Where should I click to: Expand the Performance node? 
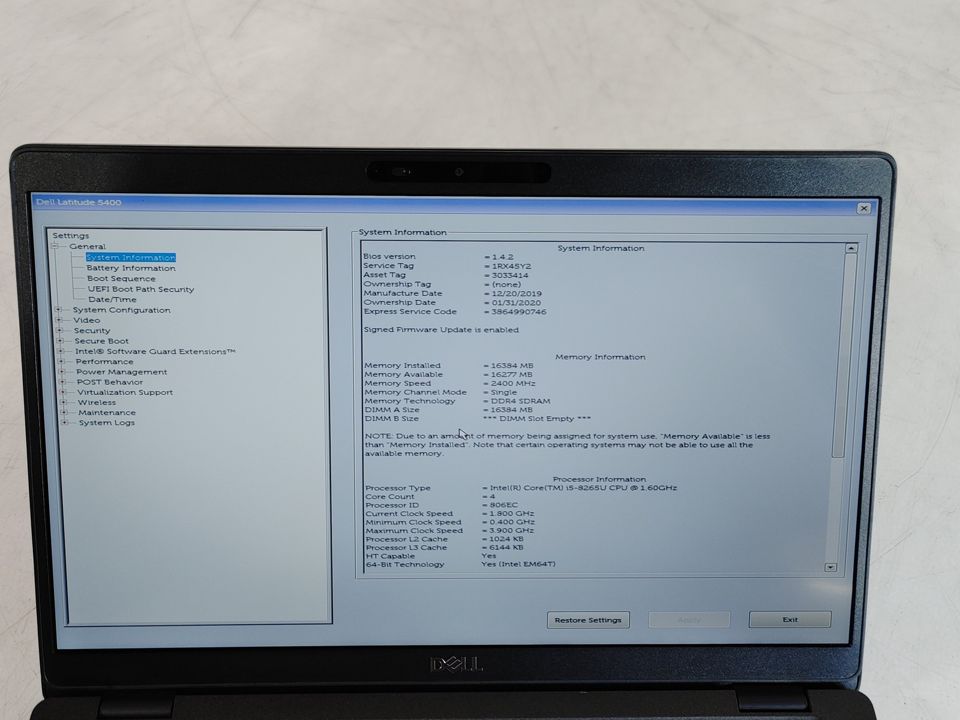click(x=61, y=362)
